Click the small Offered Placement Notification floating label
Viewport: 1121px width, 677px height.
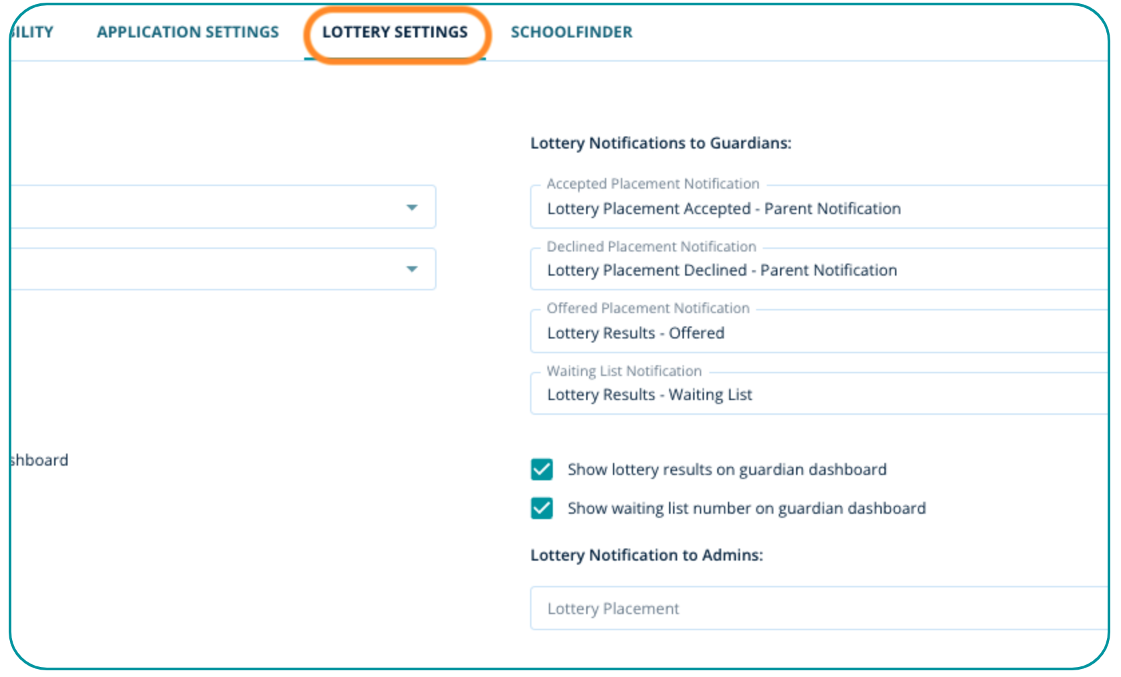click(x=648, y=308)
